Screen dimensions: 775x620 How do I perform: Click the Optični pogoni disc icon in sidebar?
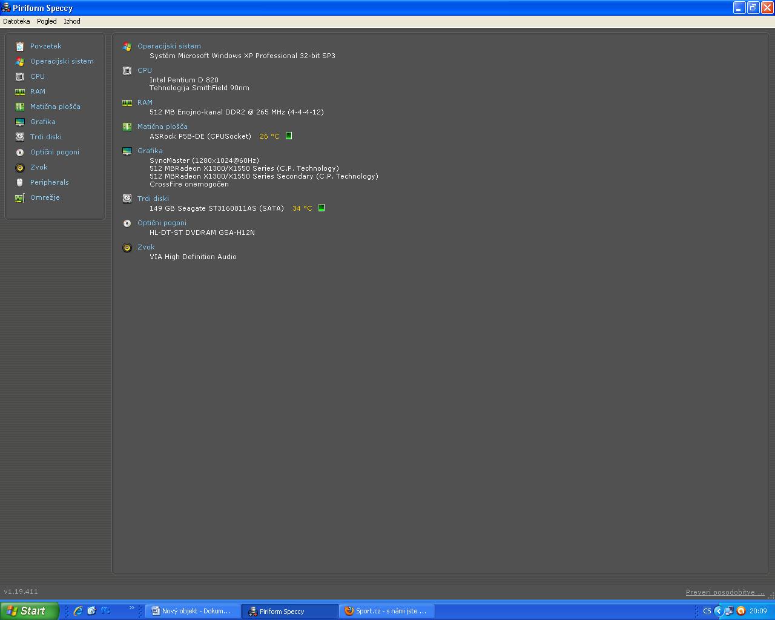[x=20, y=152]
